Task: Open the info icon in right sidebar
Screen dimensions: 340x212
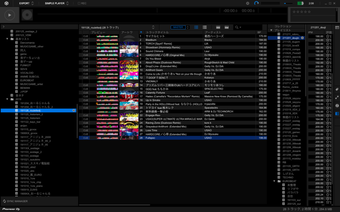Action: 337,106
